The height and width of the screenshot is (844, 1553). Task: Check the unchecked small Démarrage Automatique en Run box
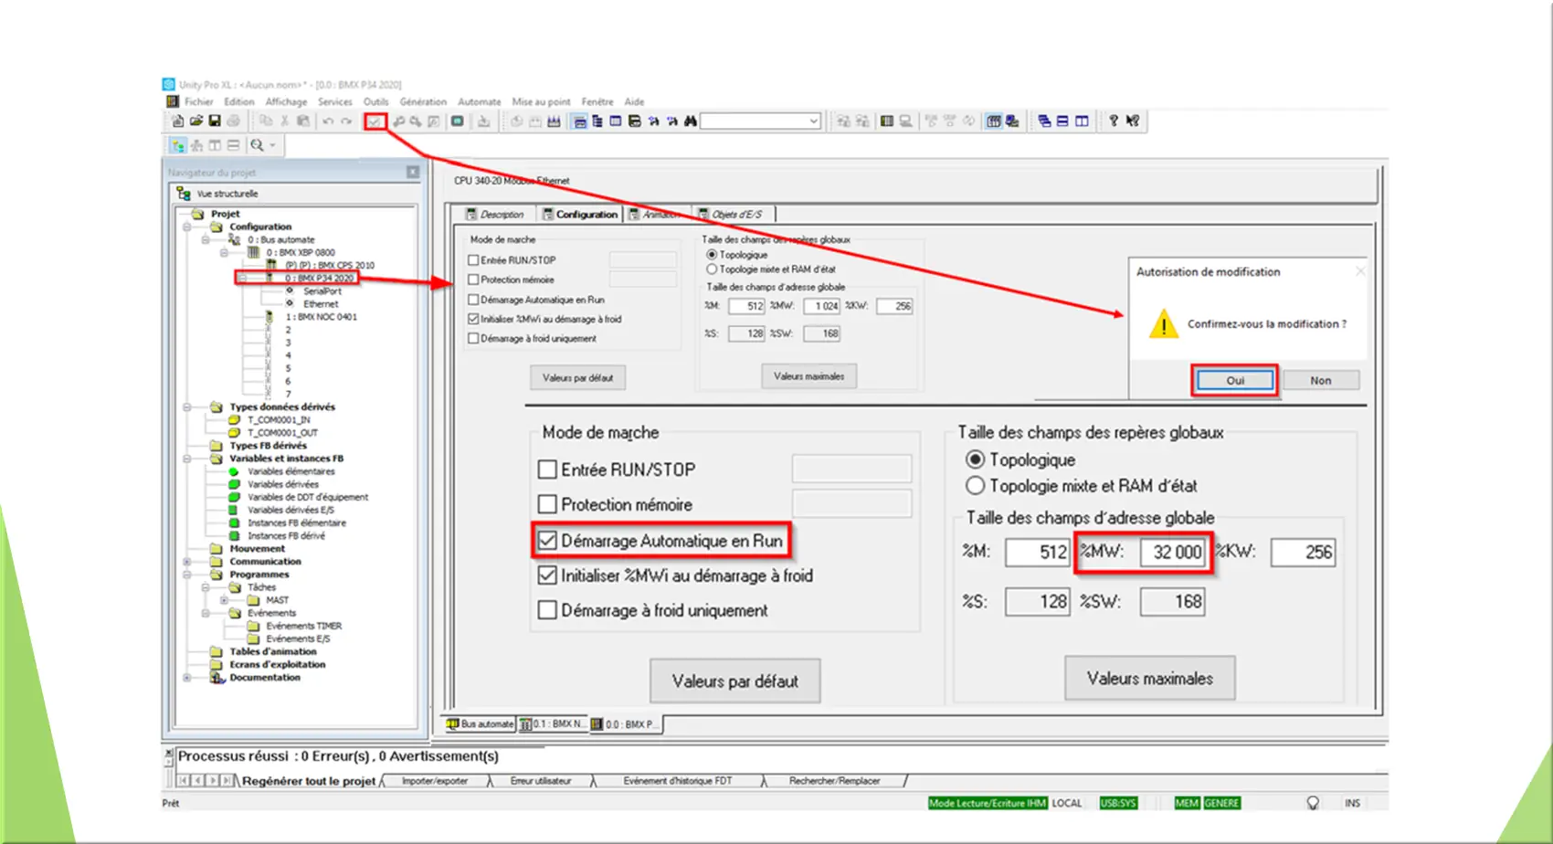click(473, 300)
